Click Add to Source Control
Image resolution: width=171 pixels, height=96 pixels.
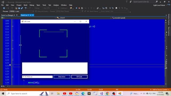(160, 90)
